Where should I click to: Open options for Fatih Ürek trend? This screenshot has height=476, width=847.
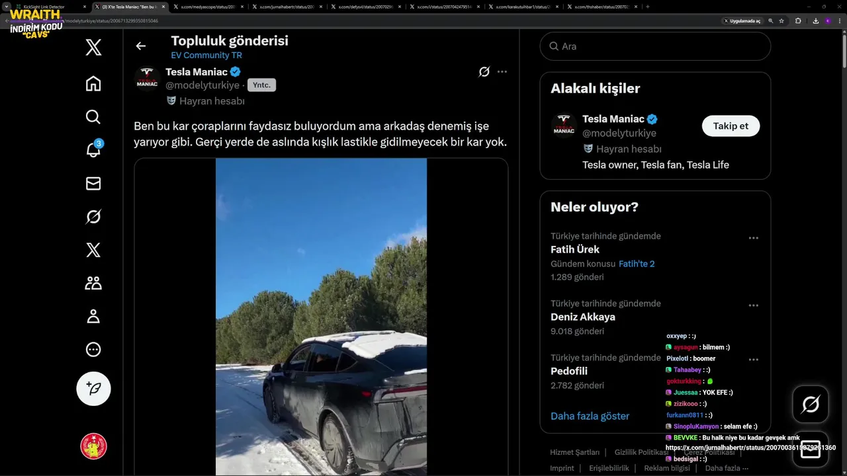tap(753, 238)
